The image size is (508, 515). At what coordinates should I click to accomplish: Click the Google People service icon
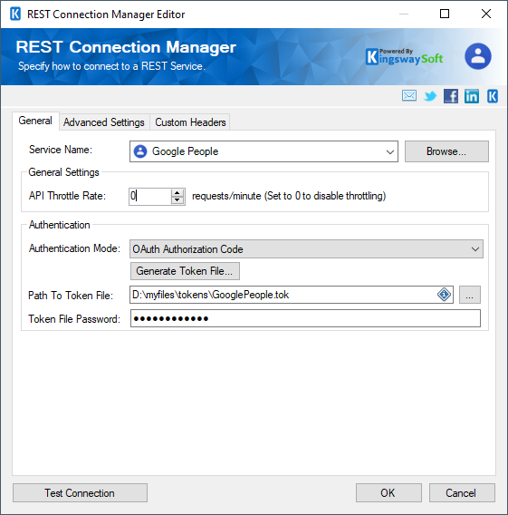[140, 151]
